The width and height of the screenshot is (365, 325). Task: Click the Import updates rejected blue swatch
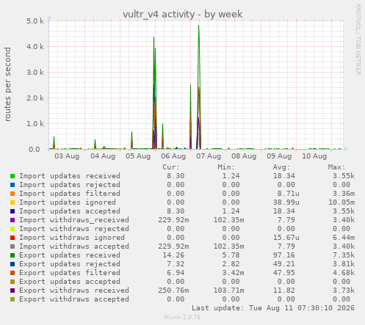(x=12, y=185)
